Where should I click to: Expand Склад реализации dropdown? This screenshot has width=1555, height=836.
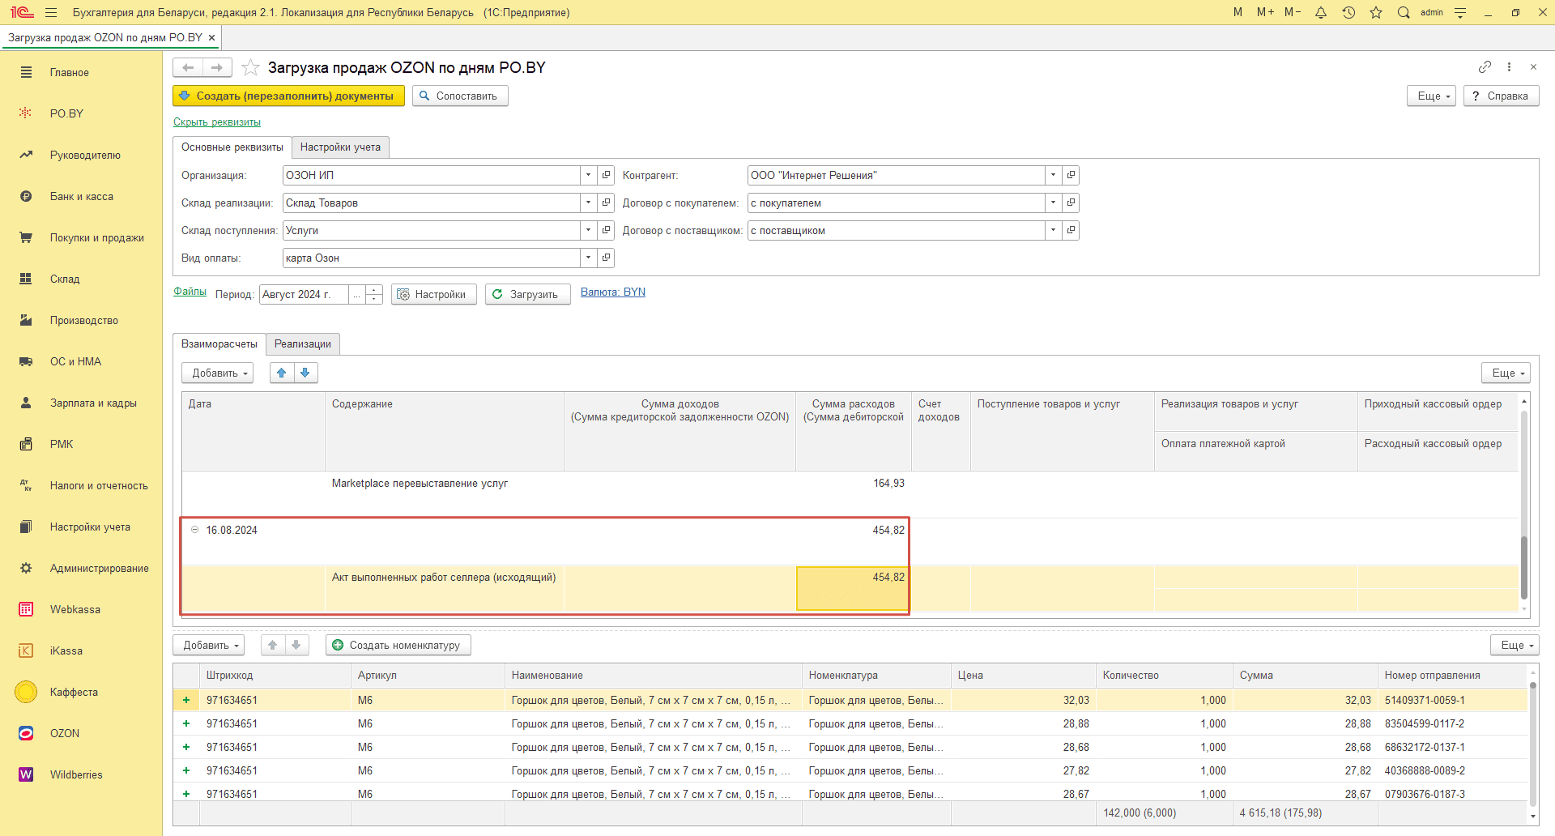point(589,203)
